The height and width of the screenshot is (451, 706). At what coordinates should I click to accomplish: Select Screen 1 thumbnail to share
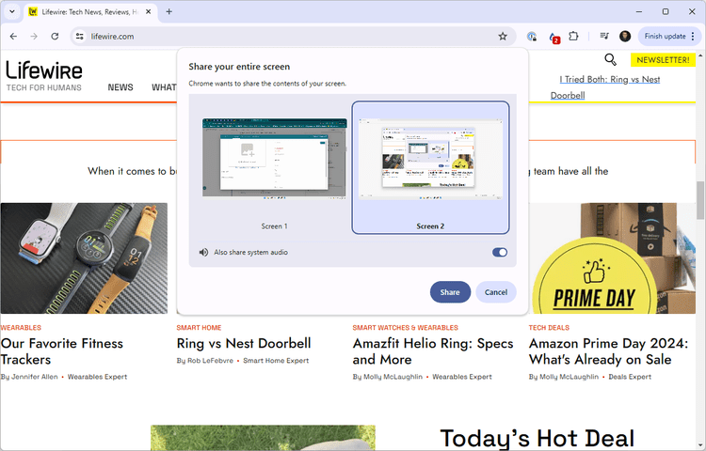274,167
